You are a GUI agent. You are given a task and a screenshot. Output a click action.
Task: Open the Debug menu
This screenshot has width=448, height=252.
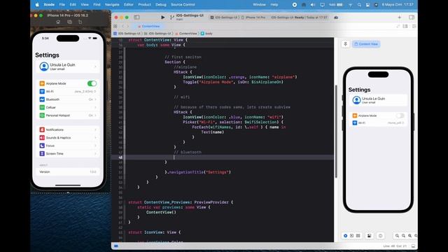click(x=161, y=5)
